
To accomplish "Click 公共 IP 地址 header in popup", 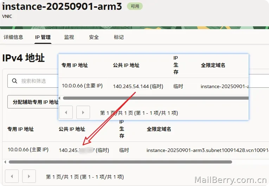I will [x=126, y=65].
